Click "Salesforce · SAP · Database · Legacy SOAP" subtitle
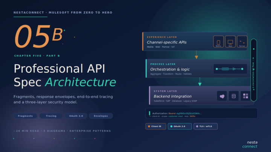The height and width of the screenshot is (152, 271). [x=175, y=101]
